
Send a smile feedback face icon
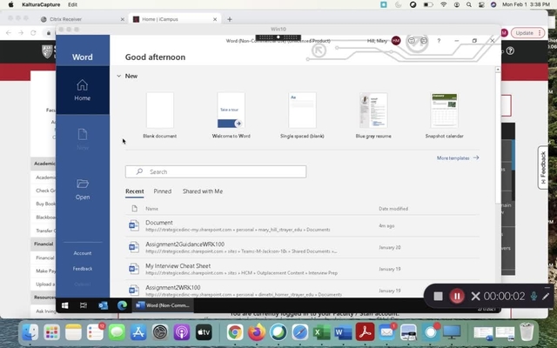coord(412,41)
